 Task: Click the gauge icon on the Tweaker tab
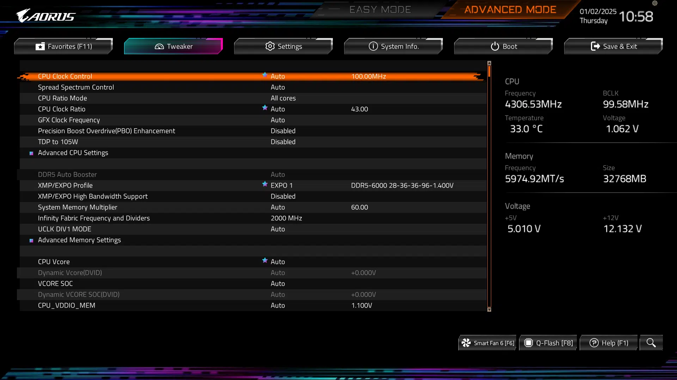tap(159, 46)
